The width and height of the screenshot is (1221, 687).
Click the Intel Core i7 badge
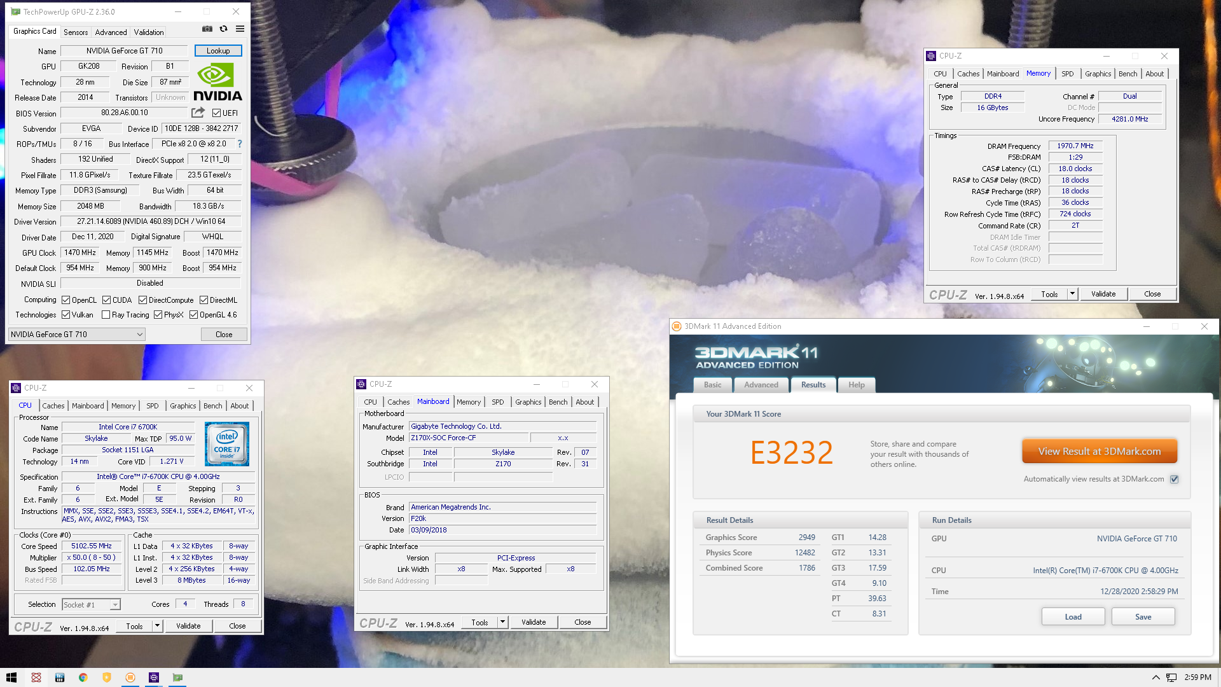227,444
